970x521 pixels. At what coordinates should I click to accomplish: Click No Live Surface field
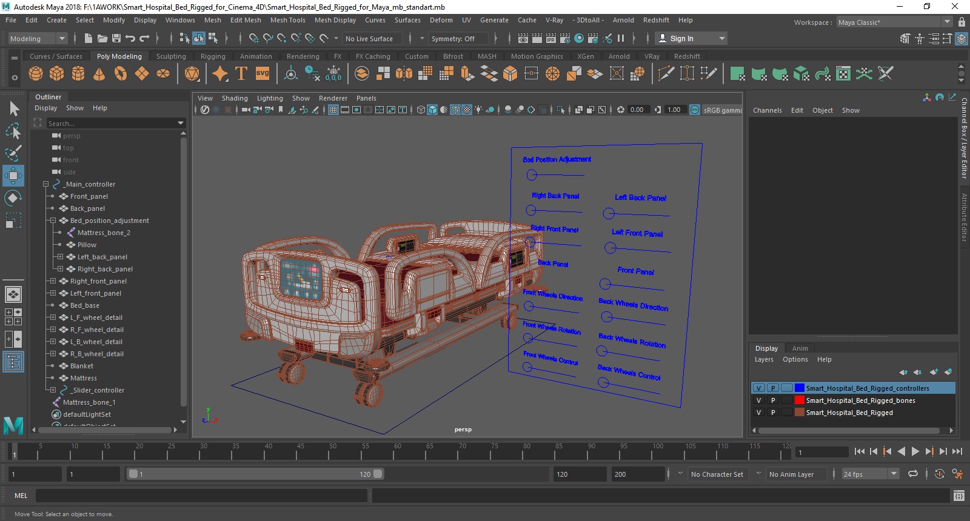(373, 38)
